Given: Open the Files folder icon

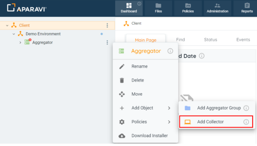Looking at the screenshot, I should point(158,6).
